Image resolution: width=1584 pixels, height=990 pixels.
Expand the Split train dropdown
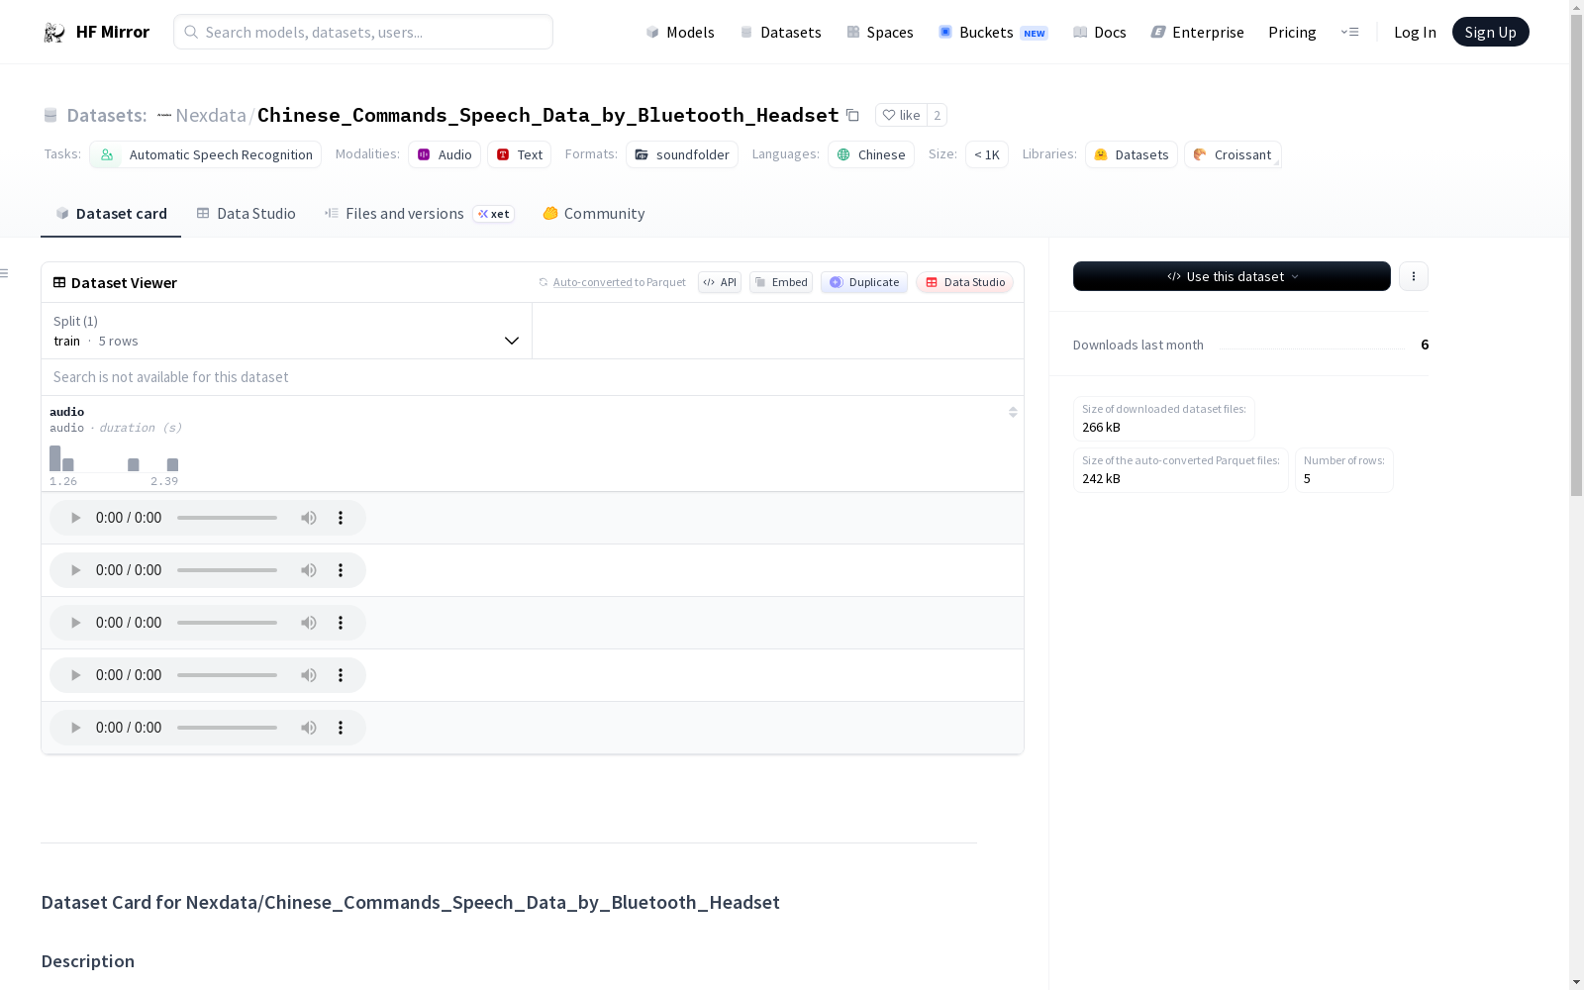(x=287, y=331)
